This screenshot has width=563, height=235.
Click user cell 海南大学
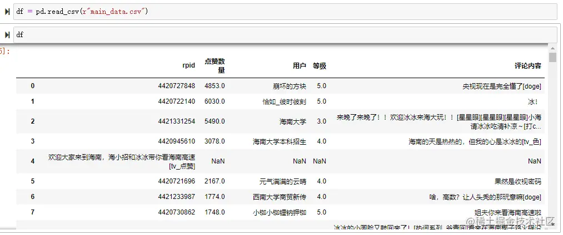[293, 121]
